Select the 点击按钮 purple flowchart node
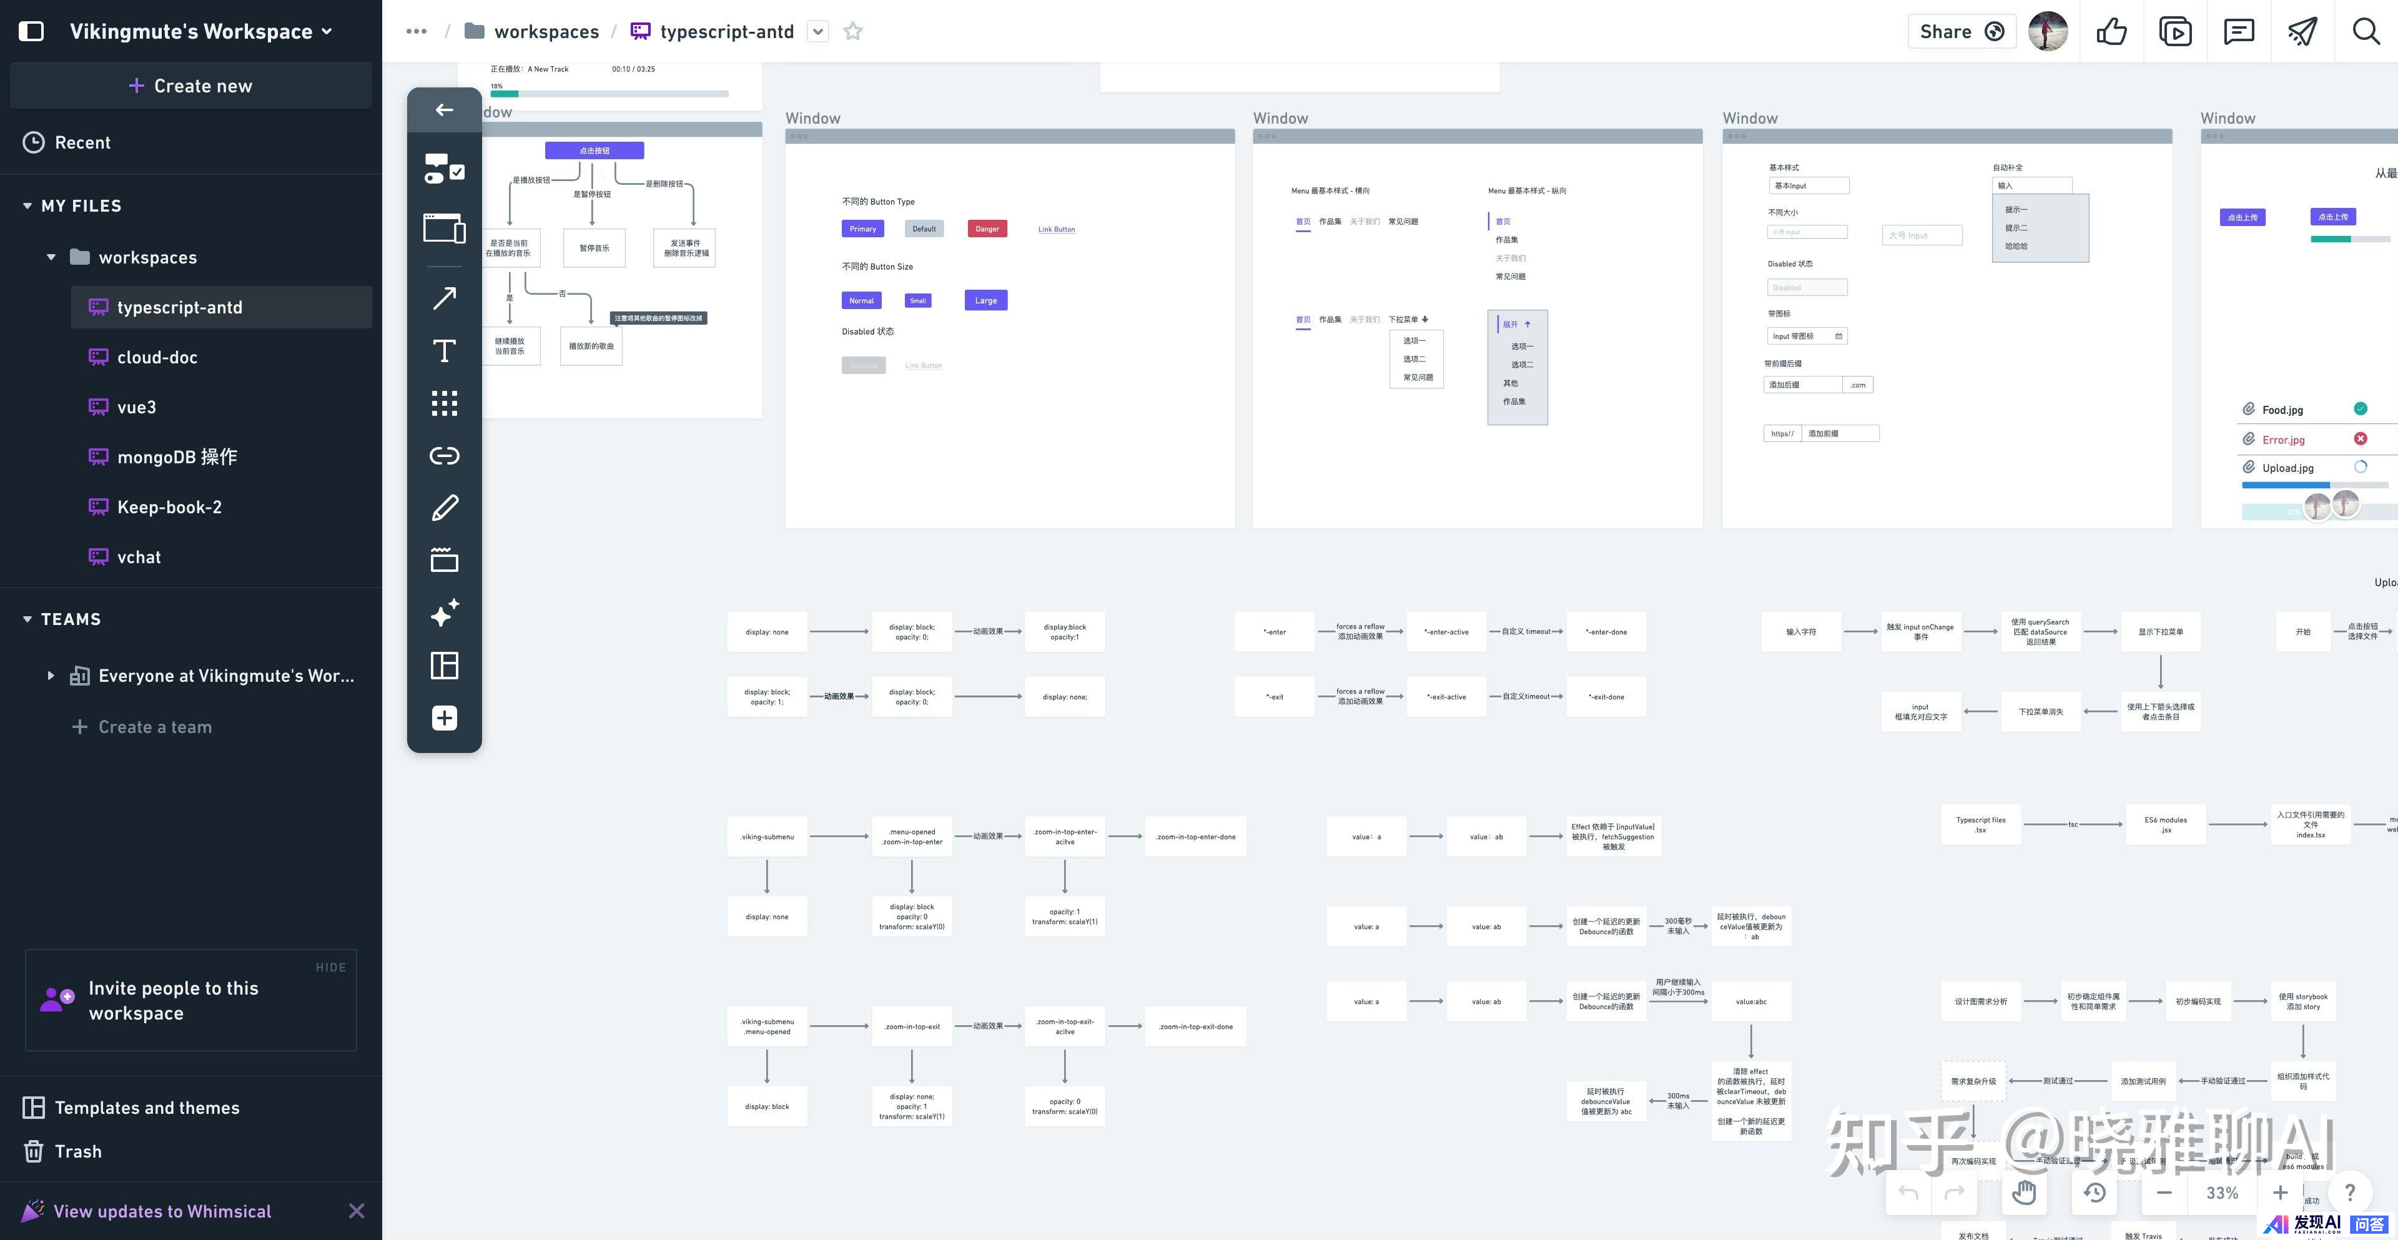 tap(594, 150)
